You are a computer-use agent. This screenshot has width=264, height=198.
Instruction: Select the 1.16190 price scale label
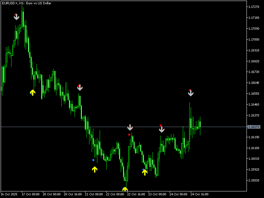[254, 137]
